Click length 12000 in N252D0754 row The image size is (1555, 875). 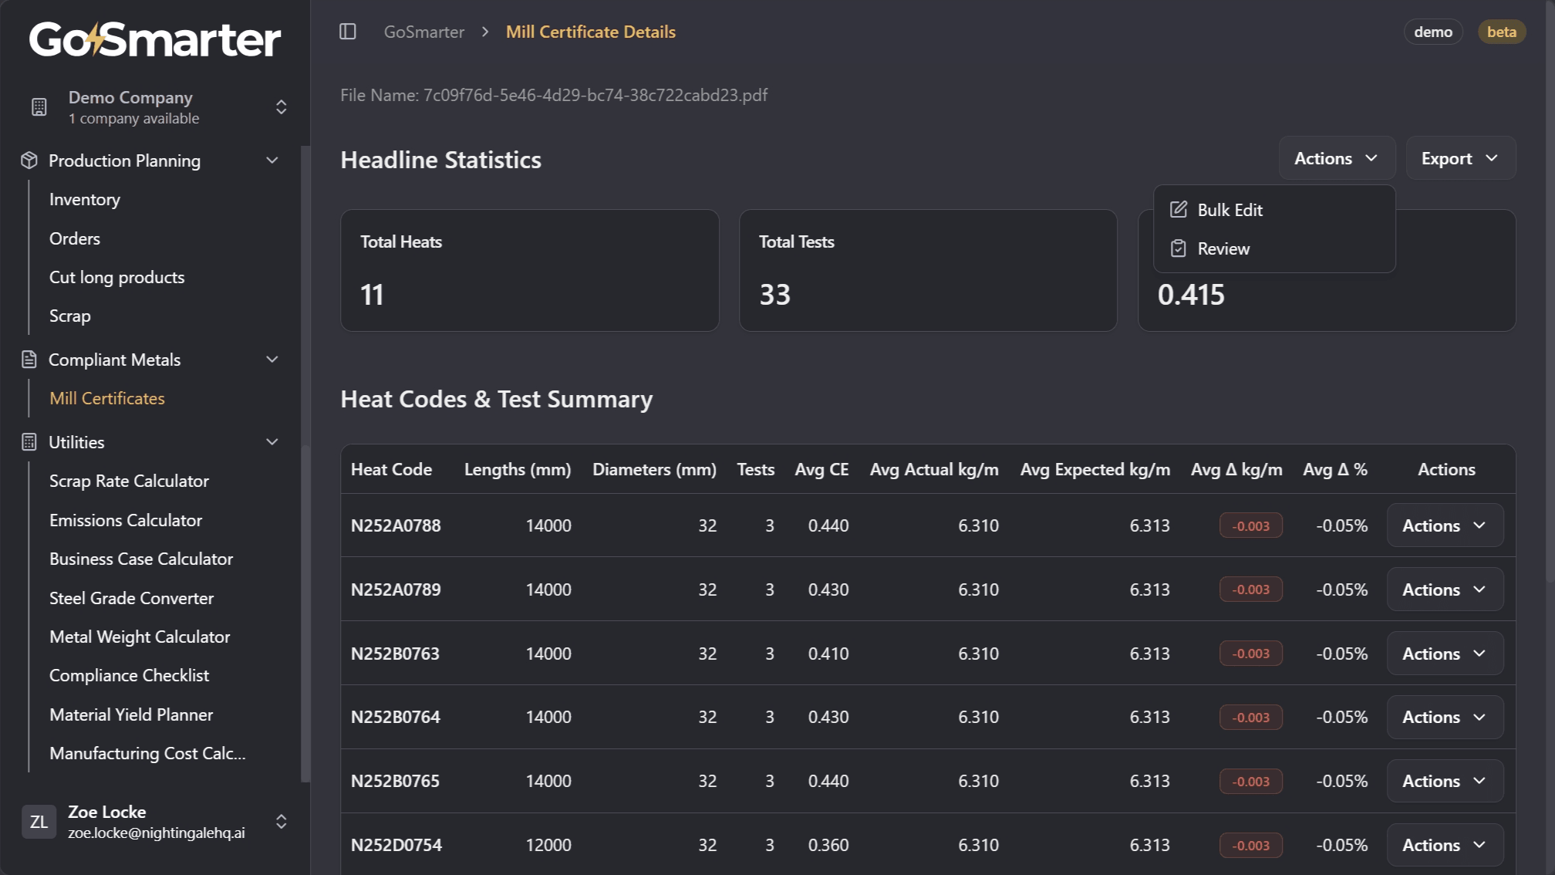point(548,845)
